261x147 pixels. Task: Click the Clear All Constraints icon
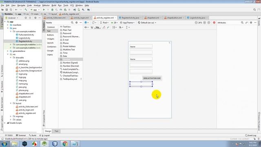click(104, 27)
